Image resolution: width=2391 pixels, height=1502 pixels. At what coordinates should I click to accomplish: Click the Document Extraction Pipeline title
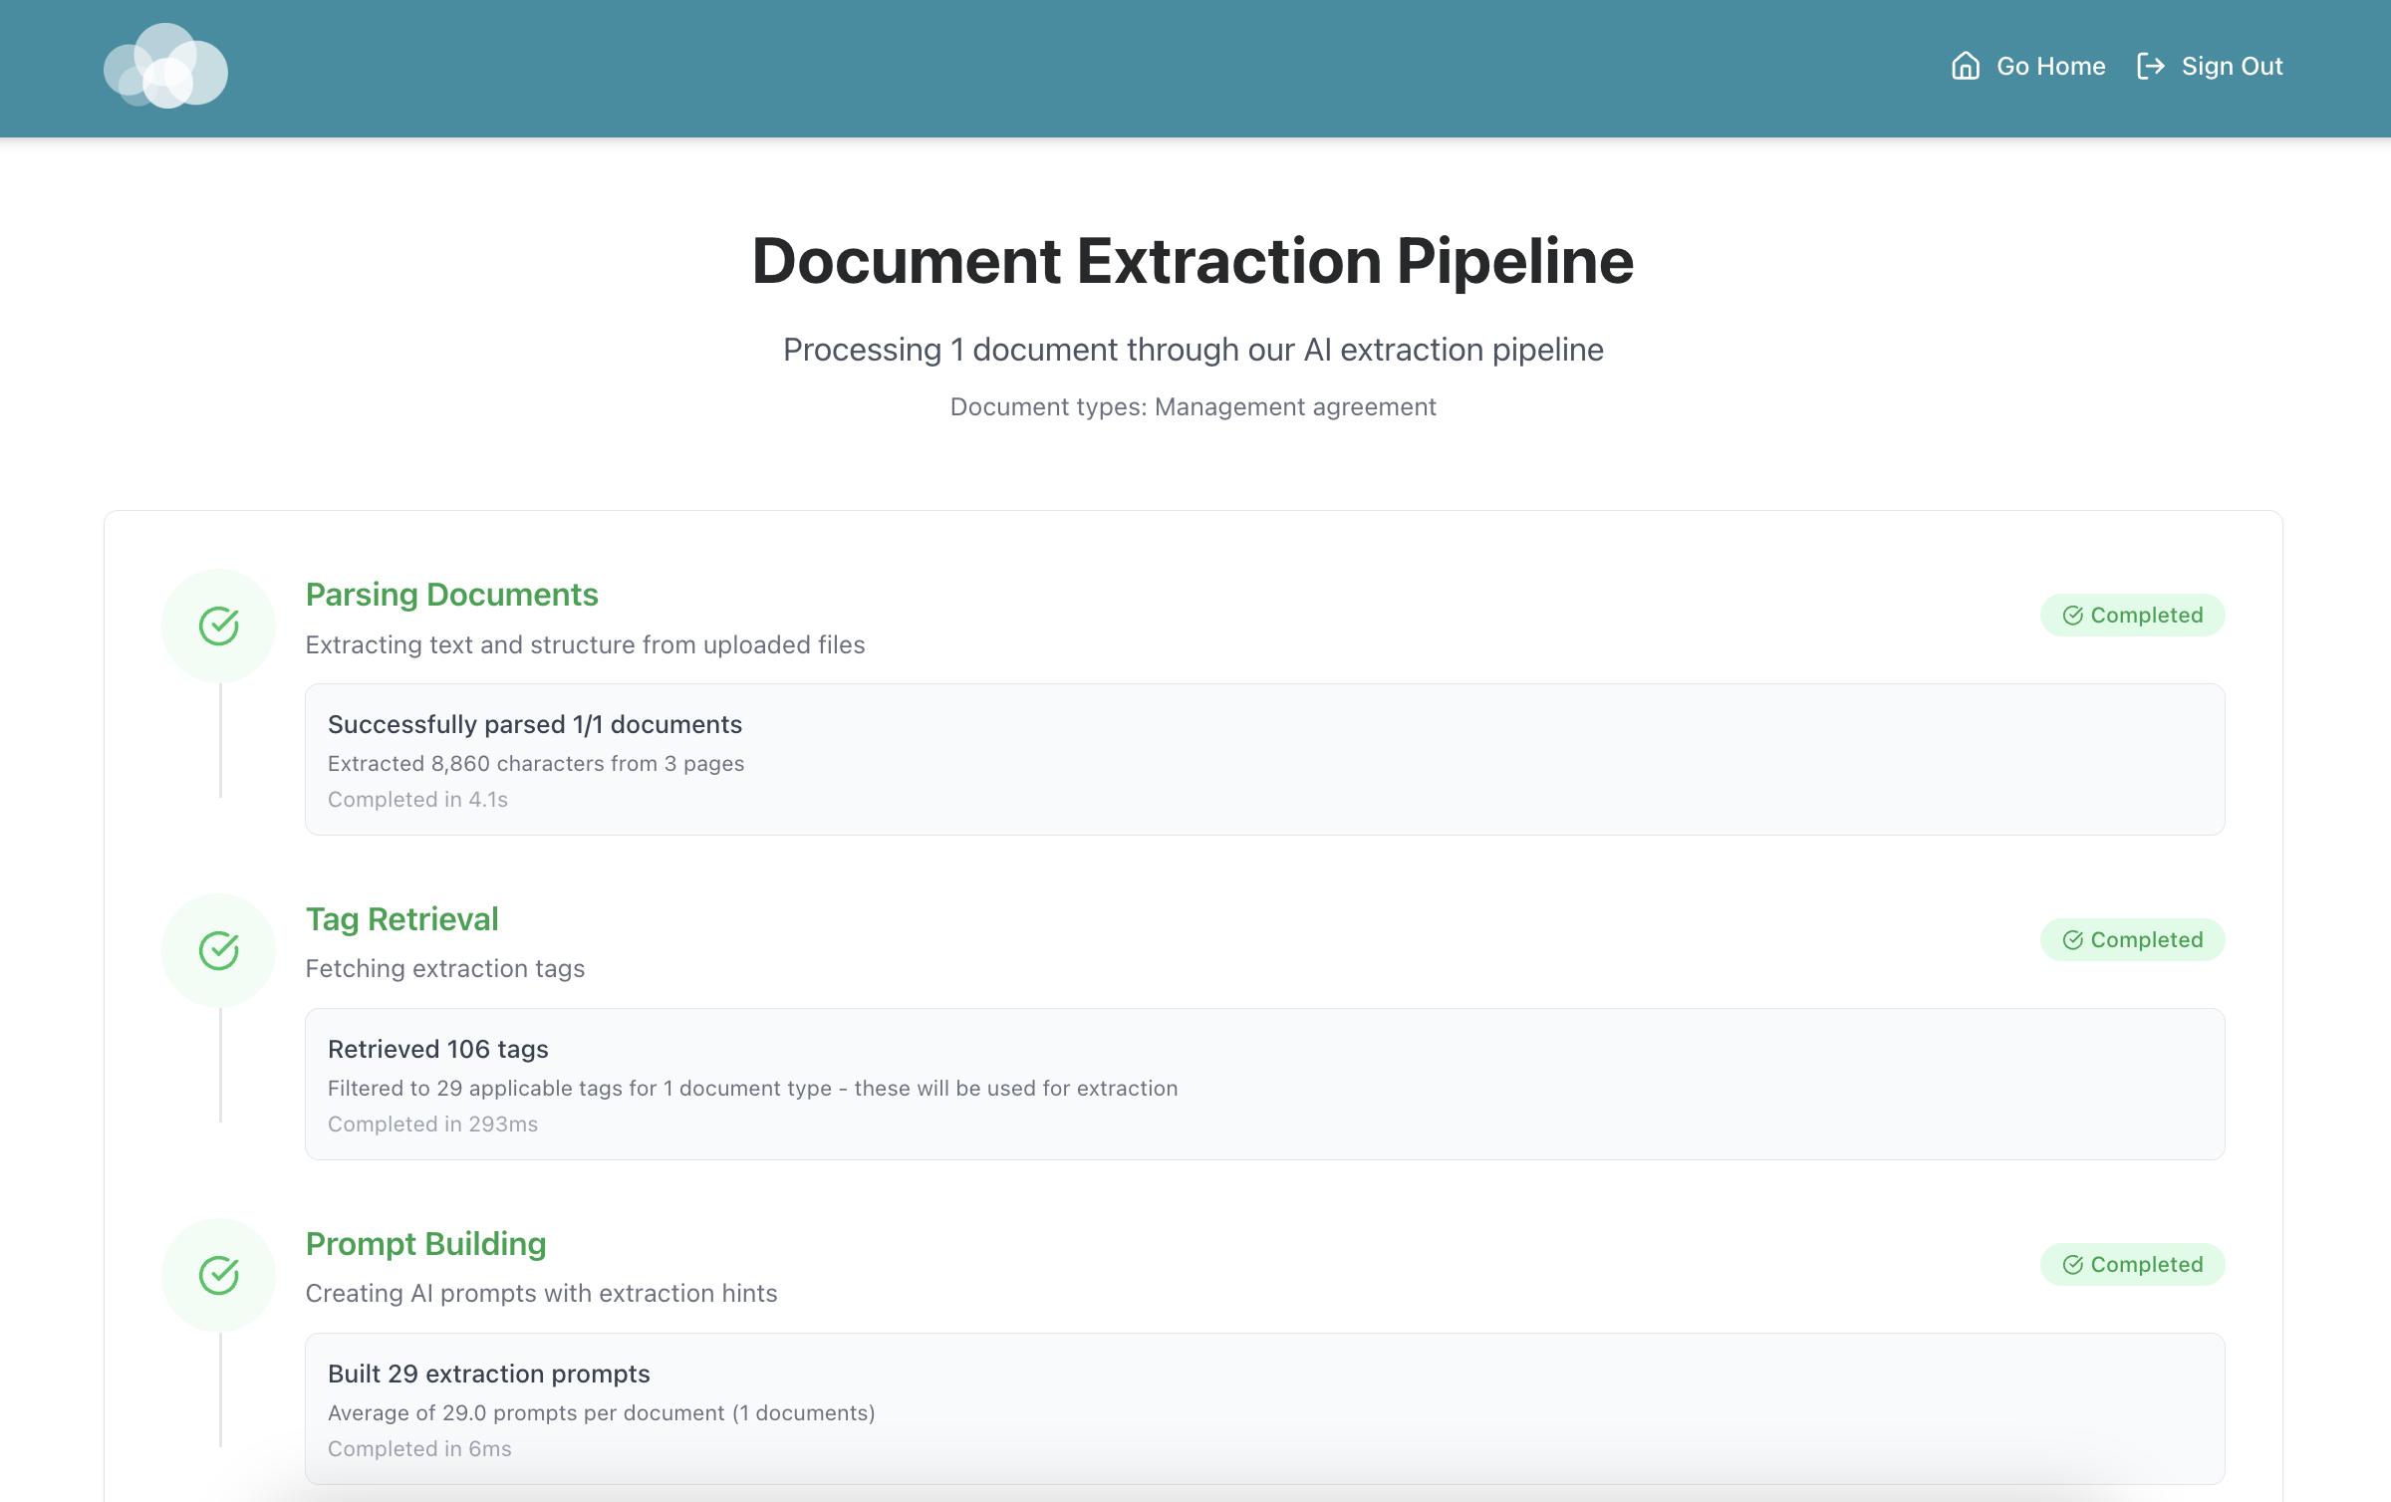click(x=1193, y=261)
